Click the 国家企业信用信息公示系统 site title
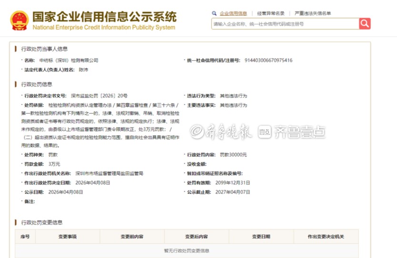Screen dimensions: 397x258 104,18
